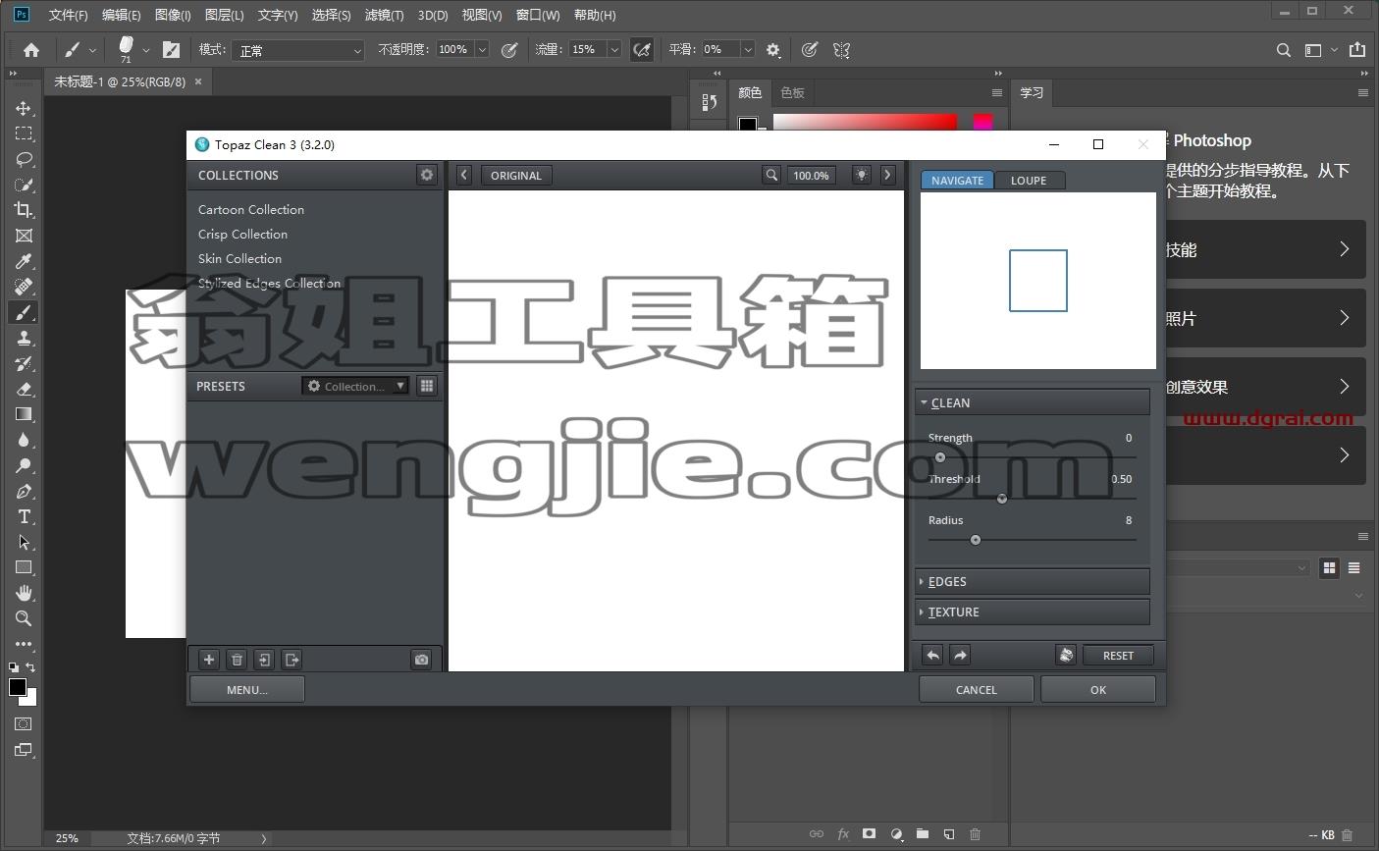Screen dimensions: 1379x851
Task: Open the 滤镜(T) menu
Action: tap(384, 15)
